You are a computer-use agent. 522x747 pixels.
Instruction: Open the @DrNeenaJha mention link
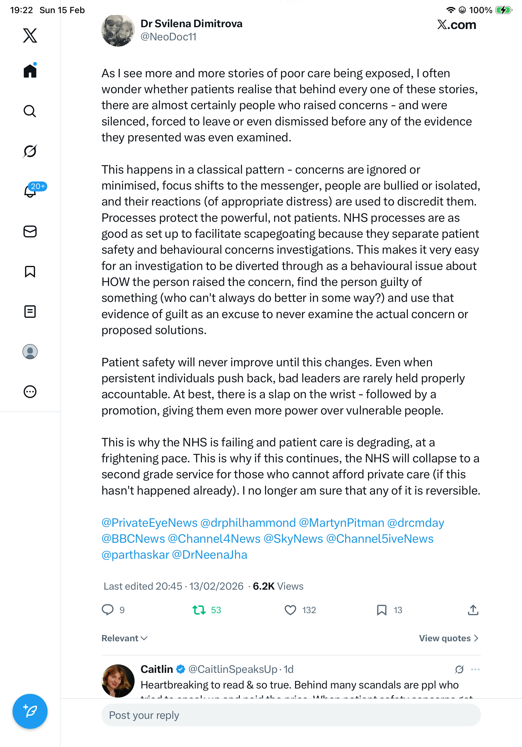coord(209,555)
